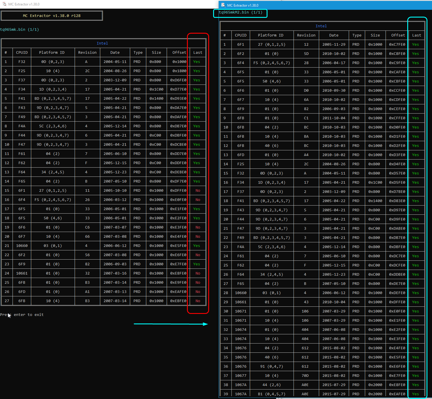The image size is (432, 399).
Task: Click CPUID '6F7' in right window row 7
Action: tap(241, 100)
